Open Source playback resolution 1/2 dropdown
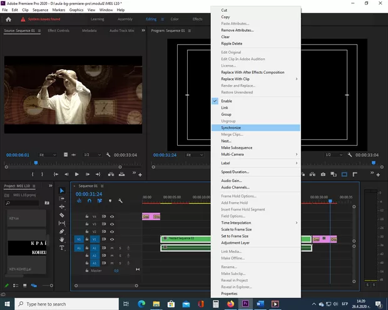Image resolution: width=388 pixels, height=310 pixels. (x=91, y=154)
